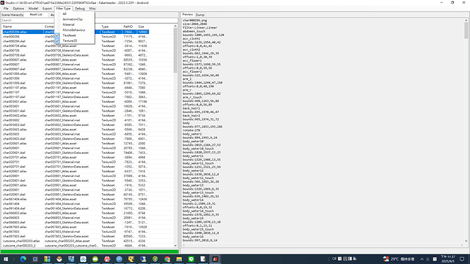Image resolution: width=470 pixels, height=264 pixels.
Task: Uncheck the Texture2D filter option
Action: pos(70,41)
